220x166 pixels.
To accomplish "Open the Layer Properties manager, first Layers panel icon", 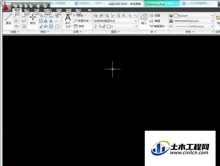I will coord(95,15).
